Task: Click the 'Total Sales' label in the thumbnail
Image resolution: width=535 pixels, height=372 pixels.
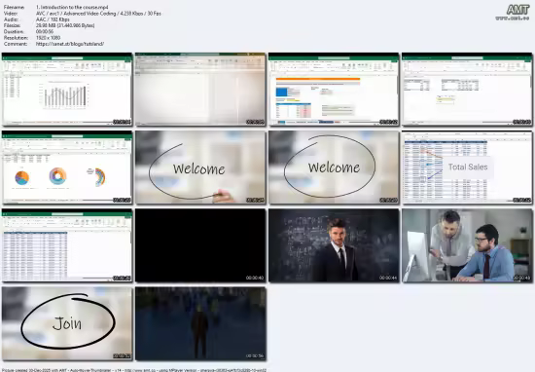Action: click(468, 167)
